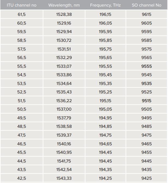Image resolution: width=168 pixels, height=183 pixels.
Task: Select the SO channel 9485 cell
Action: click(146, 126)
